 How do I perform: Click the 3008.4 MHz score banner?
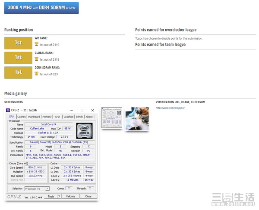(x=41, y=8)
